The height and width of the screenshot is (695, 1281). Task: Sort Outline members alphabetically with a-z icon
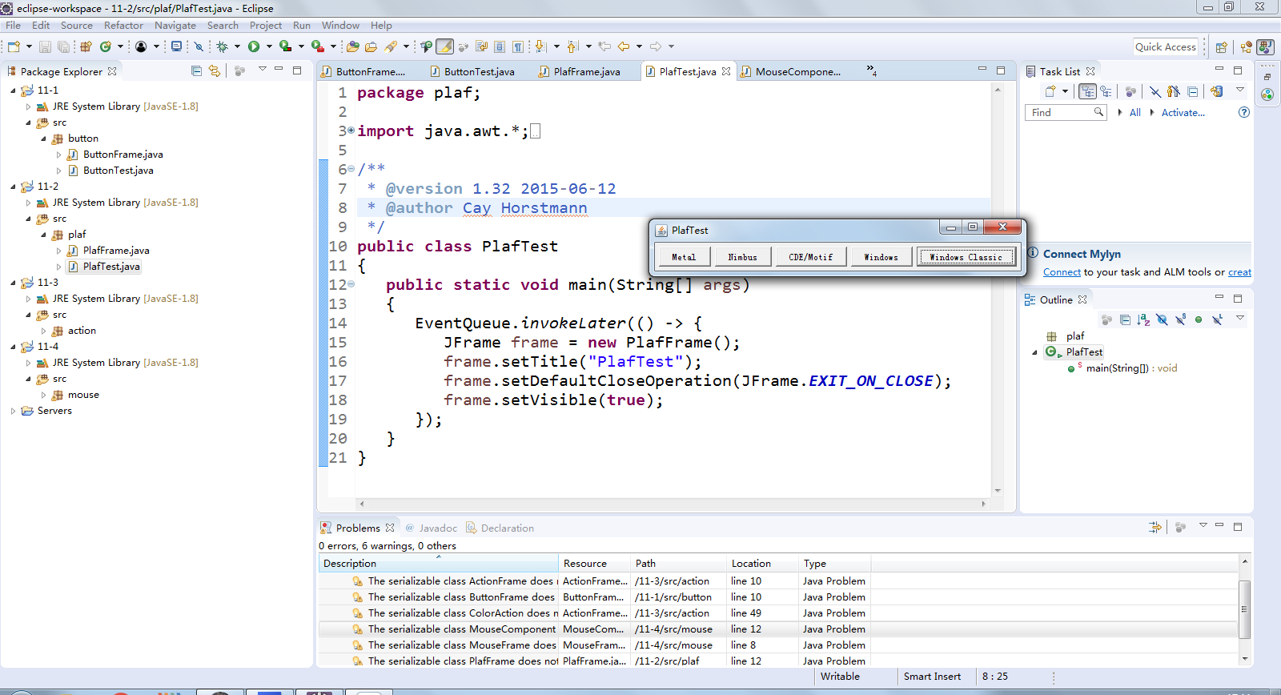pos(1143,319)
